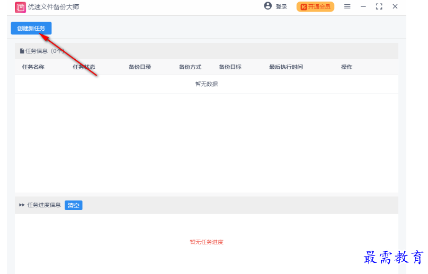Click the 创建新任务 button

(31, 29)
